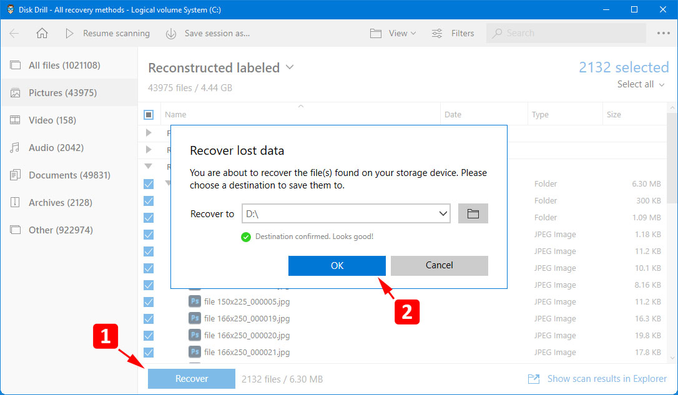This screenshot has height=395, width=678.
Task: Click the Save session download icon
Action: pos(171,33)
